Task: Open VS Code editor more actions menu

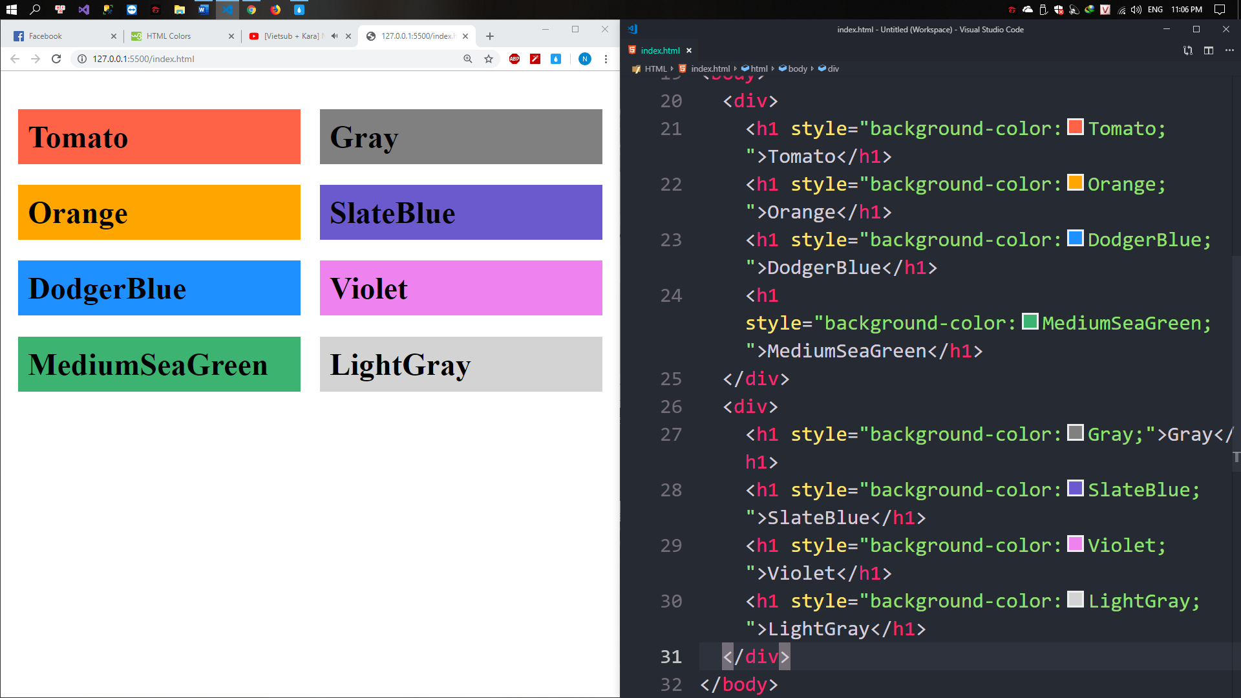Action: coord(1229,50)
